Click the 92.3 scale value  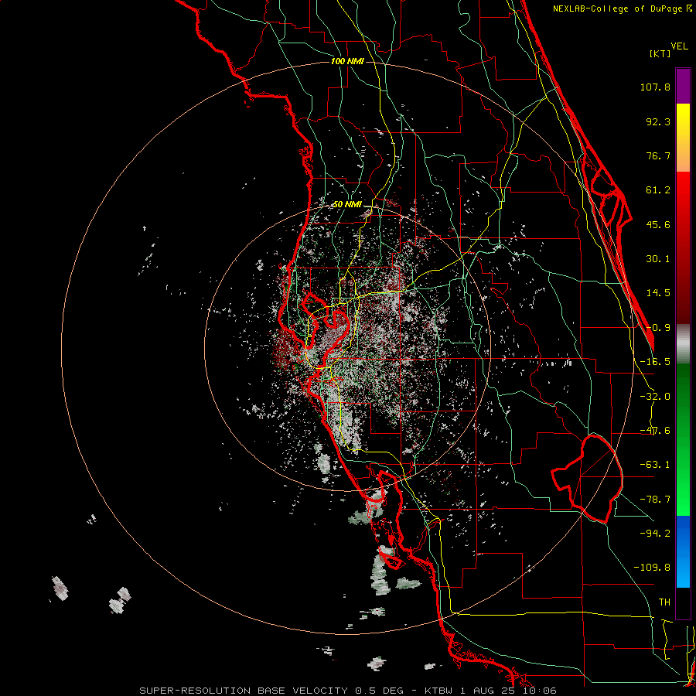click(x=658, y=121)
